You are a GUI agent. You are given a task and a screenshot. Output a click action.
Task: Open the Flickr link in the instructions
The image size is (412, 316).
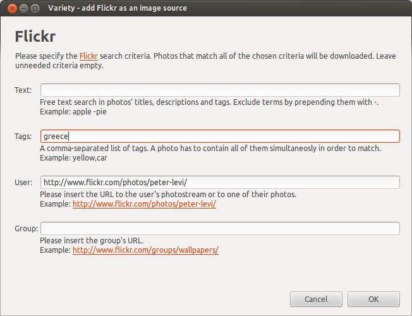(x=88, y=56)
